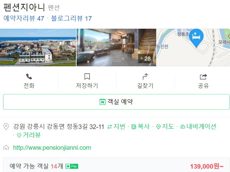The width and height of the screenshot is (230, 172).
Task: Open directions with the 길찾기 arrow icon
Action: (x=145, y=76)
